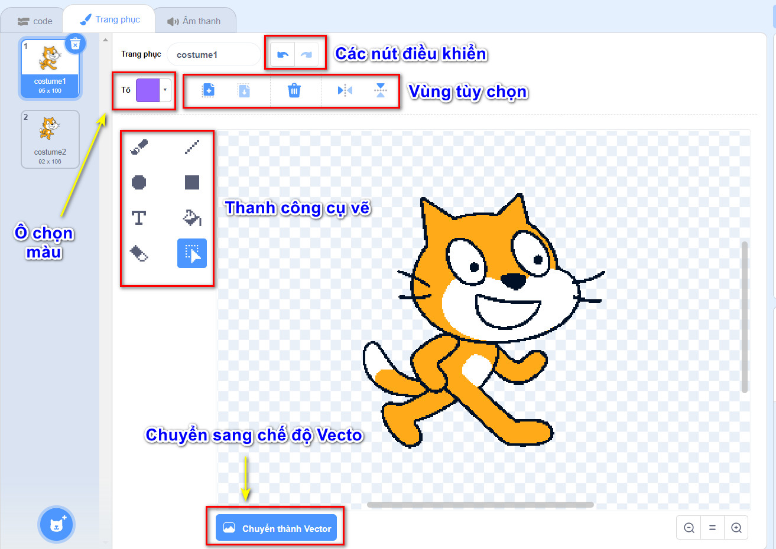Click the canvas horizontal scrollbar

pos(480,505)
